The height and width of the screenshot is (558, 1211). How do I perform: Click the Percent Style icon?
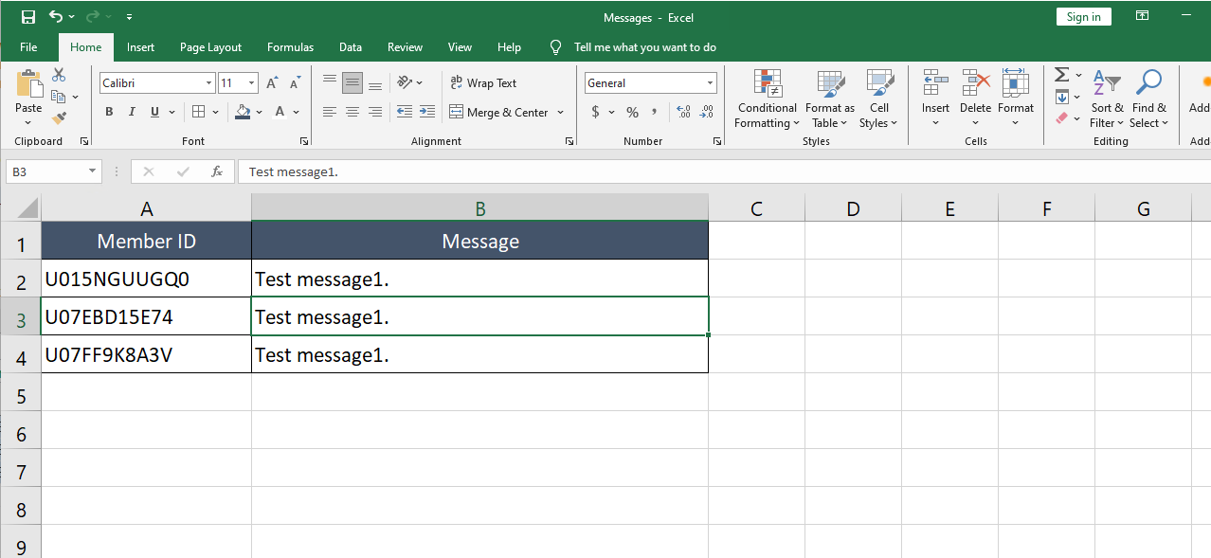632,112
